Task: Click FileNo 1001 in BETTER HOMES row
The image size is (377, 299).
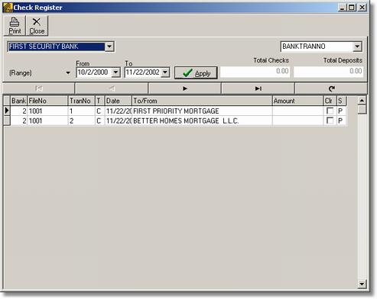Action: [47, 121]
